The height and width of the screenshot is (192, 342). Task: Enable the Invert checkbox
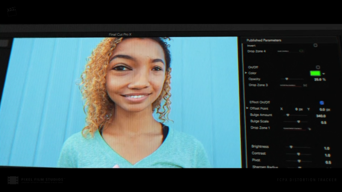(x=315, y=45)
